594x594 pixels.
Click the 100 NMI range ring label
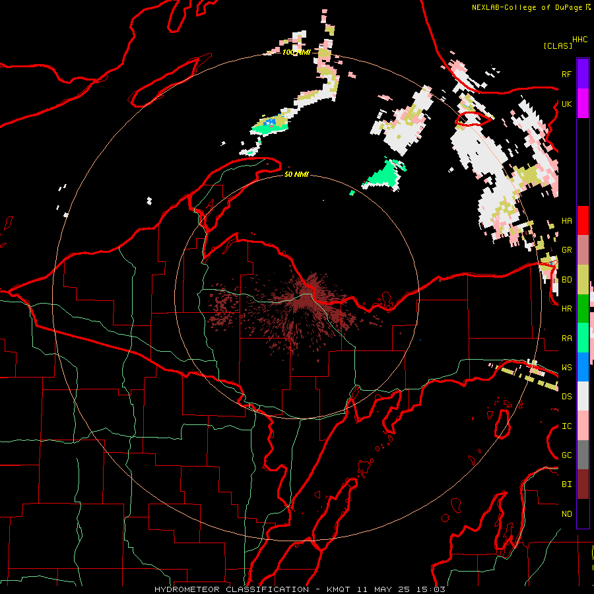coord(296,52)
